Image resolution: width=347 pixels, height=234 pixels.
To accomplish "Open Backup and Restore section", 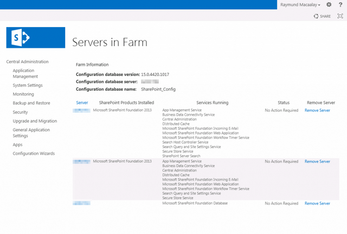I will click(x=31, y=103).
